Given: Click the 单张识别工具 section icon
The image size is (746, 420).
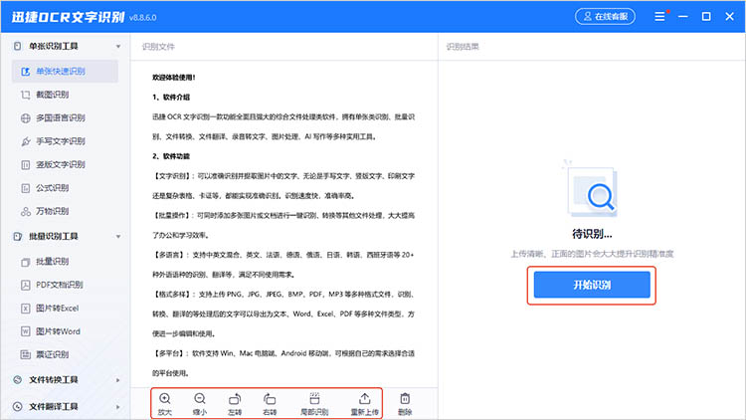Looking at the screenshot, I should point(18,46).
